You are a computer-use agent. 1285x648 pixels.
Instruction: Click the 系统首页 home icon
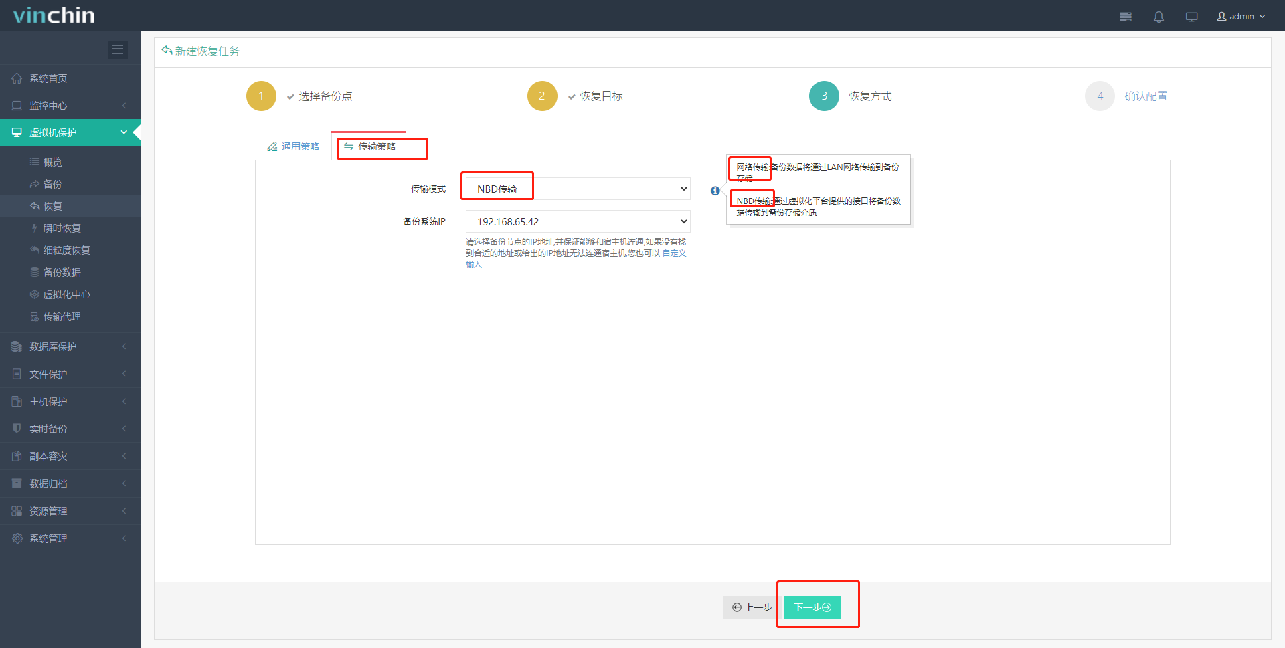coord(17,78)
